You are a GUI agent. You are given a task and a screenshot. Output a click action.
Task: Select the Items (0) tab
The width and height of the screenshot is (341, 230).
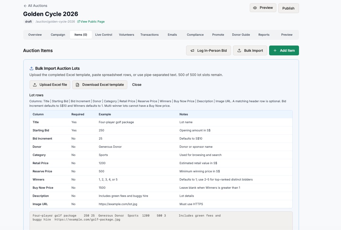pyautogui.click(x=81, y=35)
